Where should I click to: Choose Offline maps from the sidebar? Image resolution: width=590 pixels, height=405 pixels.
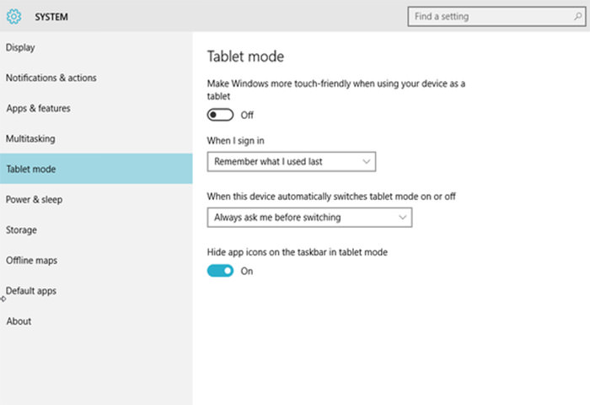click(31, 260)
